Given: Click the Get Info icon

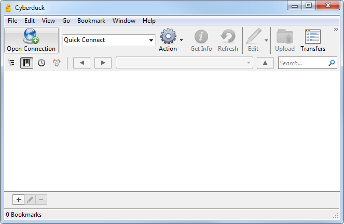Looking at the screenshot, I should [x=201, y=36].
